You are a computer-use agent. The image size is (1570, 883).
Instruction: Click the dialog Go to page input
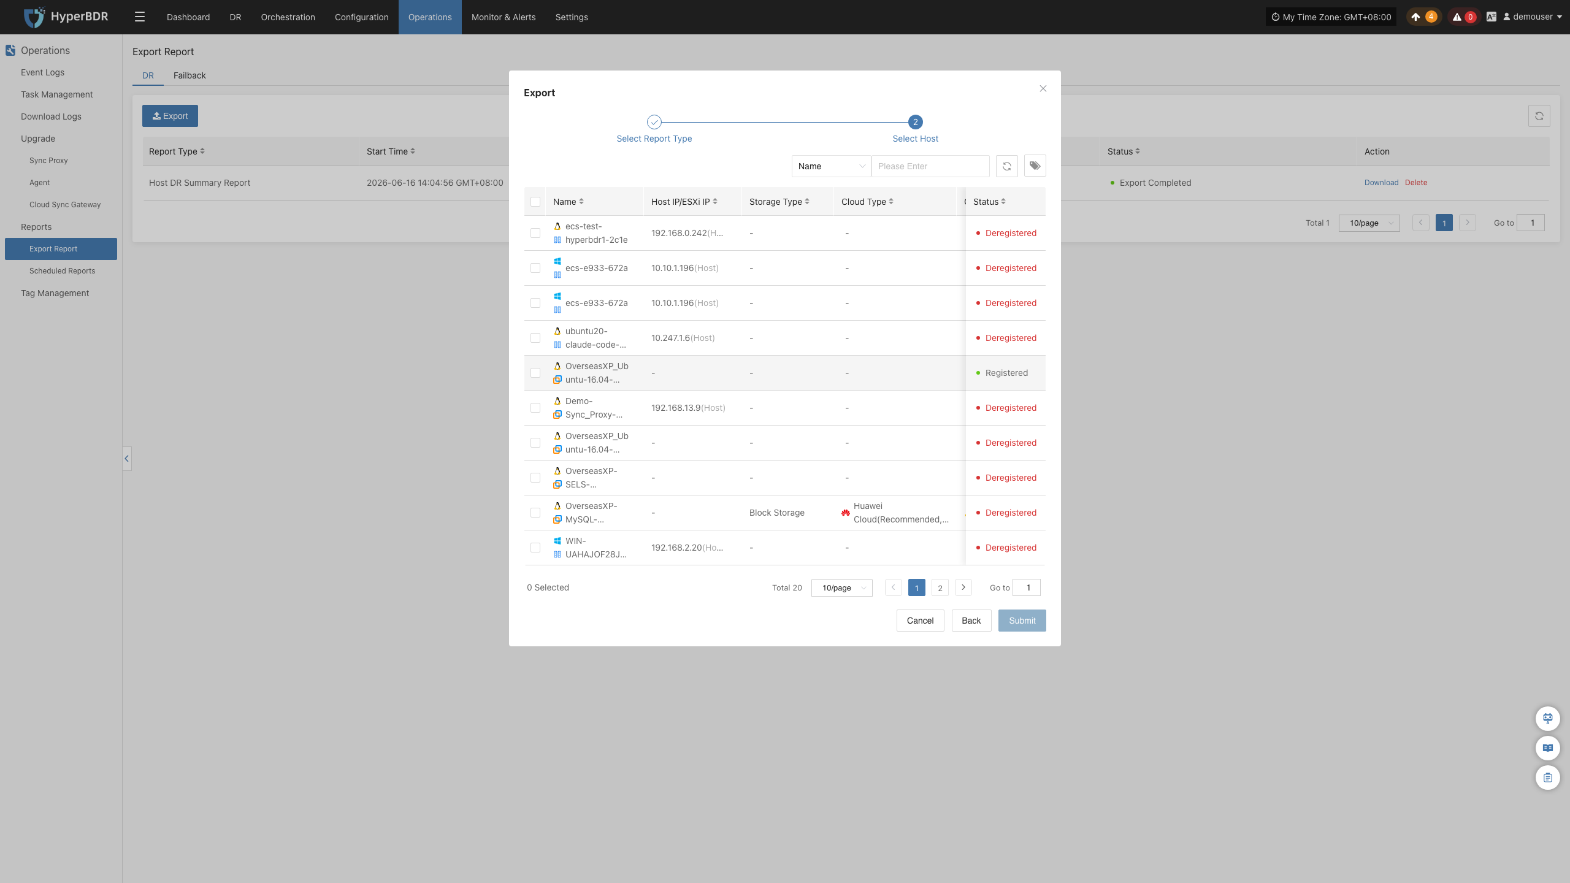tap(1027, 587)
